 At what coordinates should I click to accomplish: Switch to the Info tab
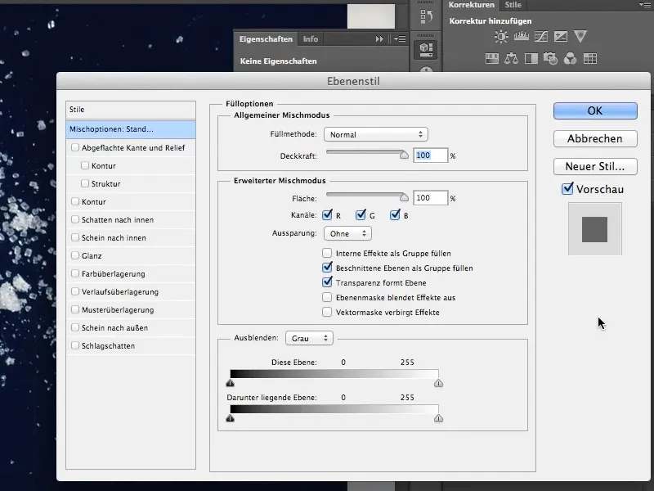[311, 38]
